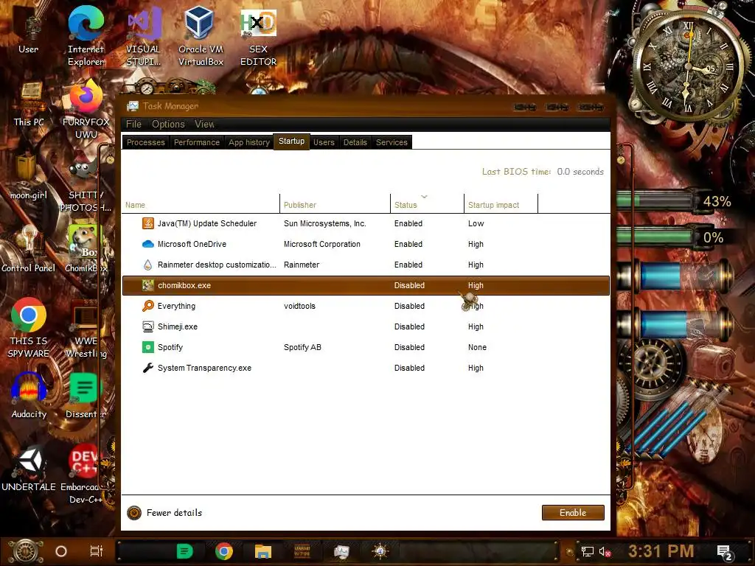
Task: Collapse view with Fewer details round icon
Action: [x=134, y=513]
